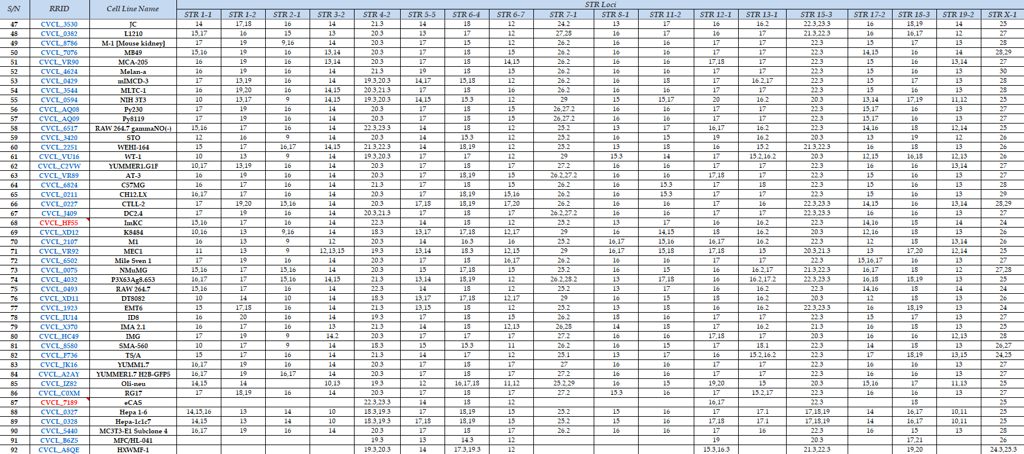The height and width of the screenshot is (454, 1024).
Task: Click the CVCL_0594 link
Action: [59, 100]
